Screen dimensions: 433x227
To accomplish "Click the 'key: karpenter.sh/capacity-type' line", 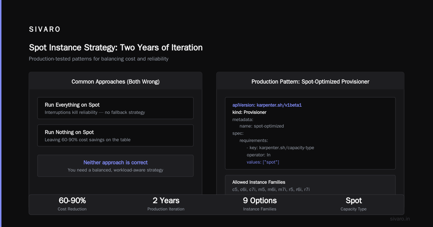I will coord(281,148).
